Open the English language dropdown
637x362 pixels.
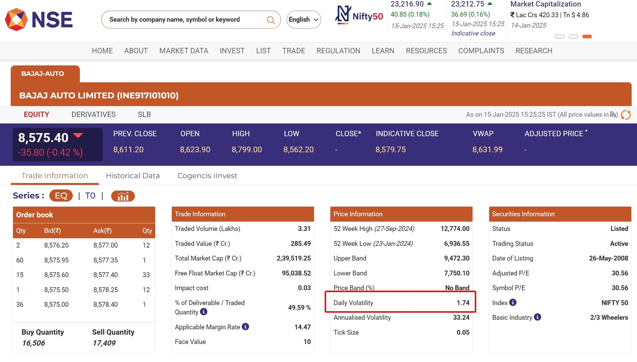[x=304, y=20]
